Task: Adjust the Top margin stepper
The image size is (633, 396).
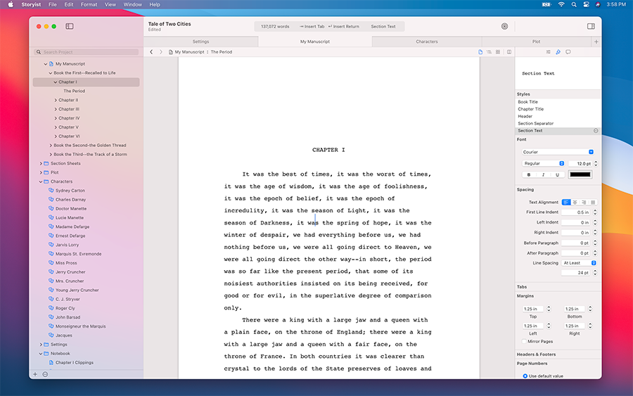Action: [x=548, y=309]
